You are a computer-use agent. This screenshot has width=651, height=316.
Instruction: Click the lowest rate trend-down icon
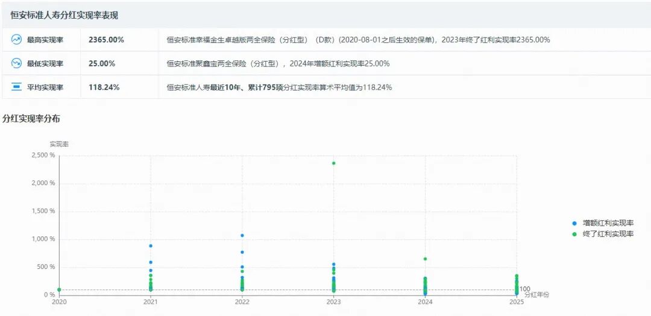[x=16, y=63]
